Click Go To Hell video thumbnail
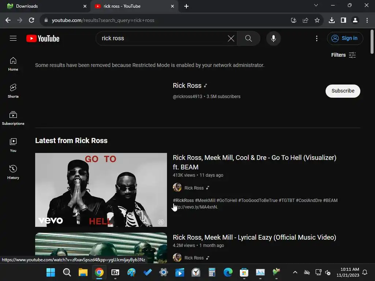 pos(101,190)
